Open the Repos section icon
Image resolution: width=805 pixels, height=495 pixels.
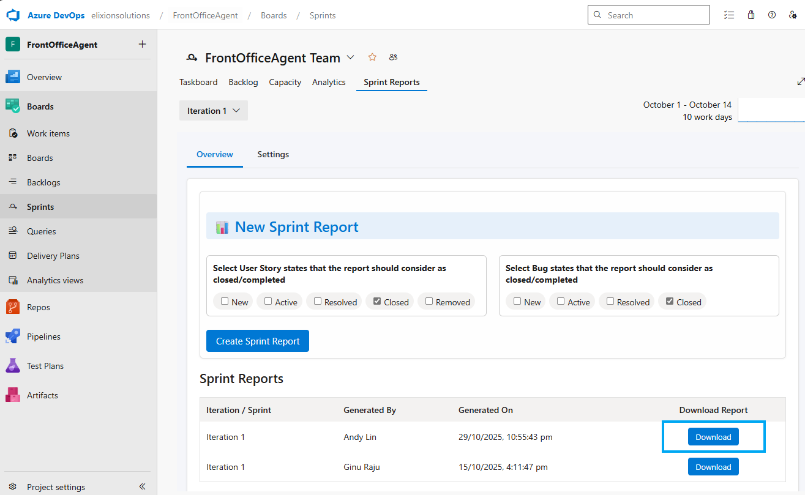coord(13,307)
